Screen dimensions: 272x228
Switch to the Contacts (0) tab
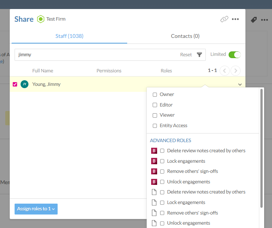[185, 36]
